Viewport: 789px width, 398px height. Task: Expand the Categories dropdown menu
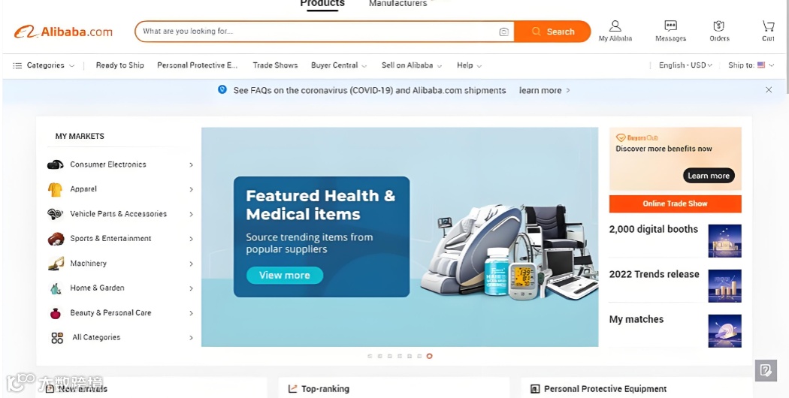point(44,65)
